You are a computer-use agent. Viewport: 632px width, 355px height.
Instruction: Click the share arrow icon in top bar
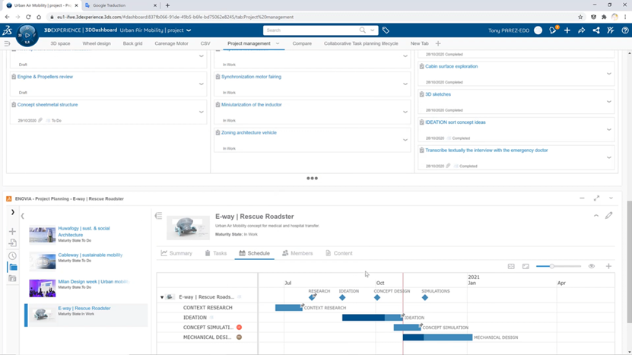pyautogui.click(x=582, y=30)
